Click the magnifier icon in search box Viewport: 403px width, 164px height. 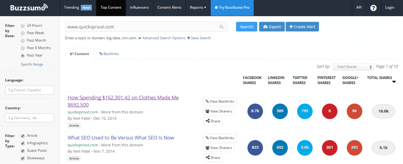pyautogui.click(x=221, y=27)
